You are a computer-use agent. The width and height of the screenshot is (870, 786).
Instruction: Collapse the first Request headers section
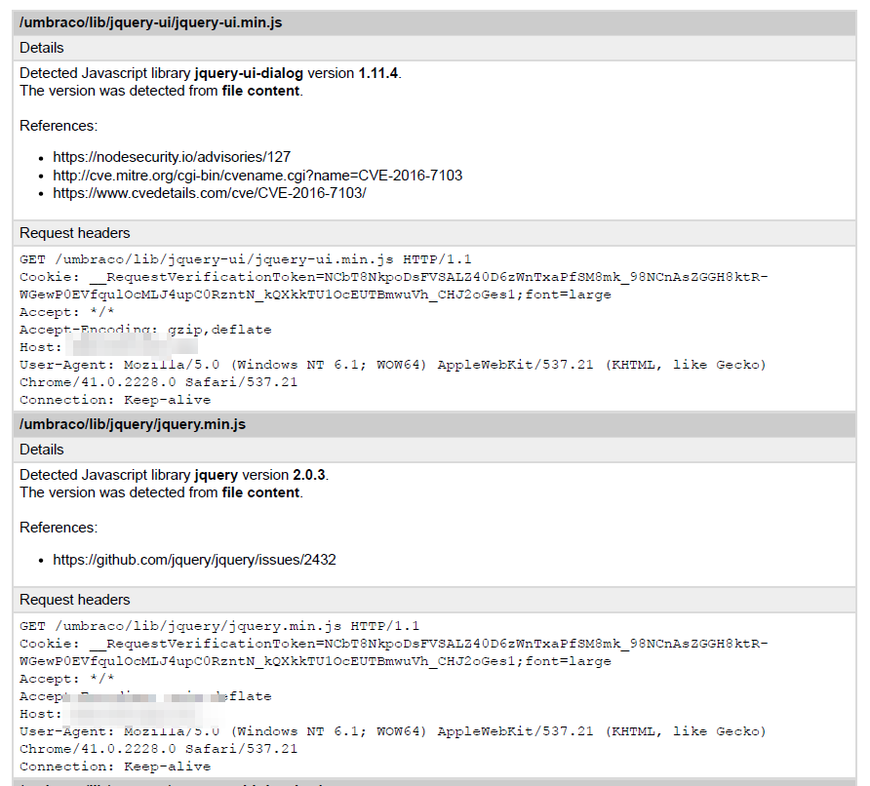click(x=72, y=232)
